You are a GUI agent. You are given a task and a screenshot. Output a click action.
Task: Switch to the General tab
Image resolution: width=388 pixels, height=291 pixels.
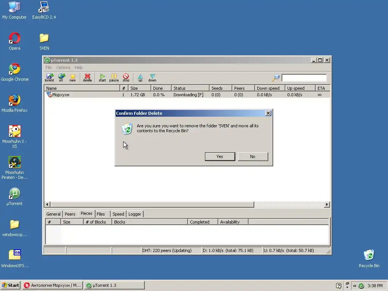(x=53, y=214)
